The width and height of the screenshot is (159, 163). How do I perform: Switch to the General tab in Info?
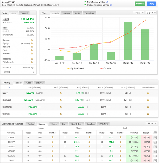[24, 13]
